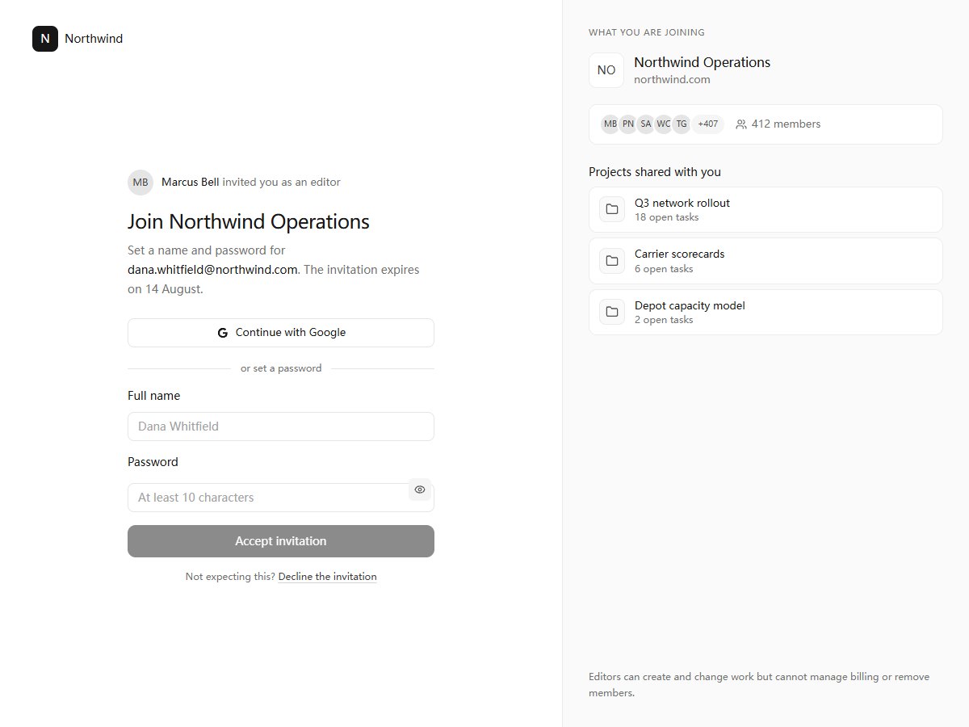Click the Accept invitation button
Image resolution: width=969 pixels, height=727 pixels.
tap(281, 541)
